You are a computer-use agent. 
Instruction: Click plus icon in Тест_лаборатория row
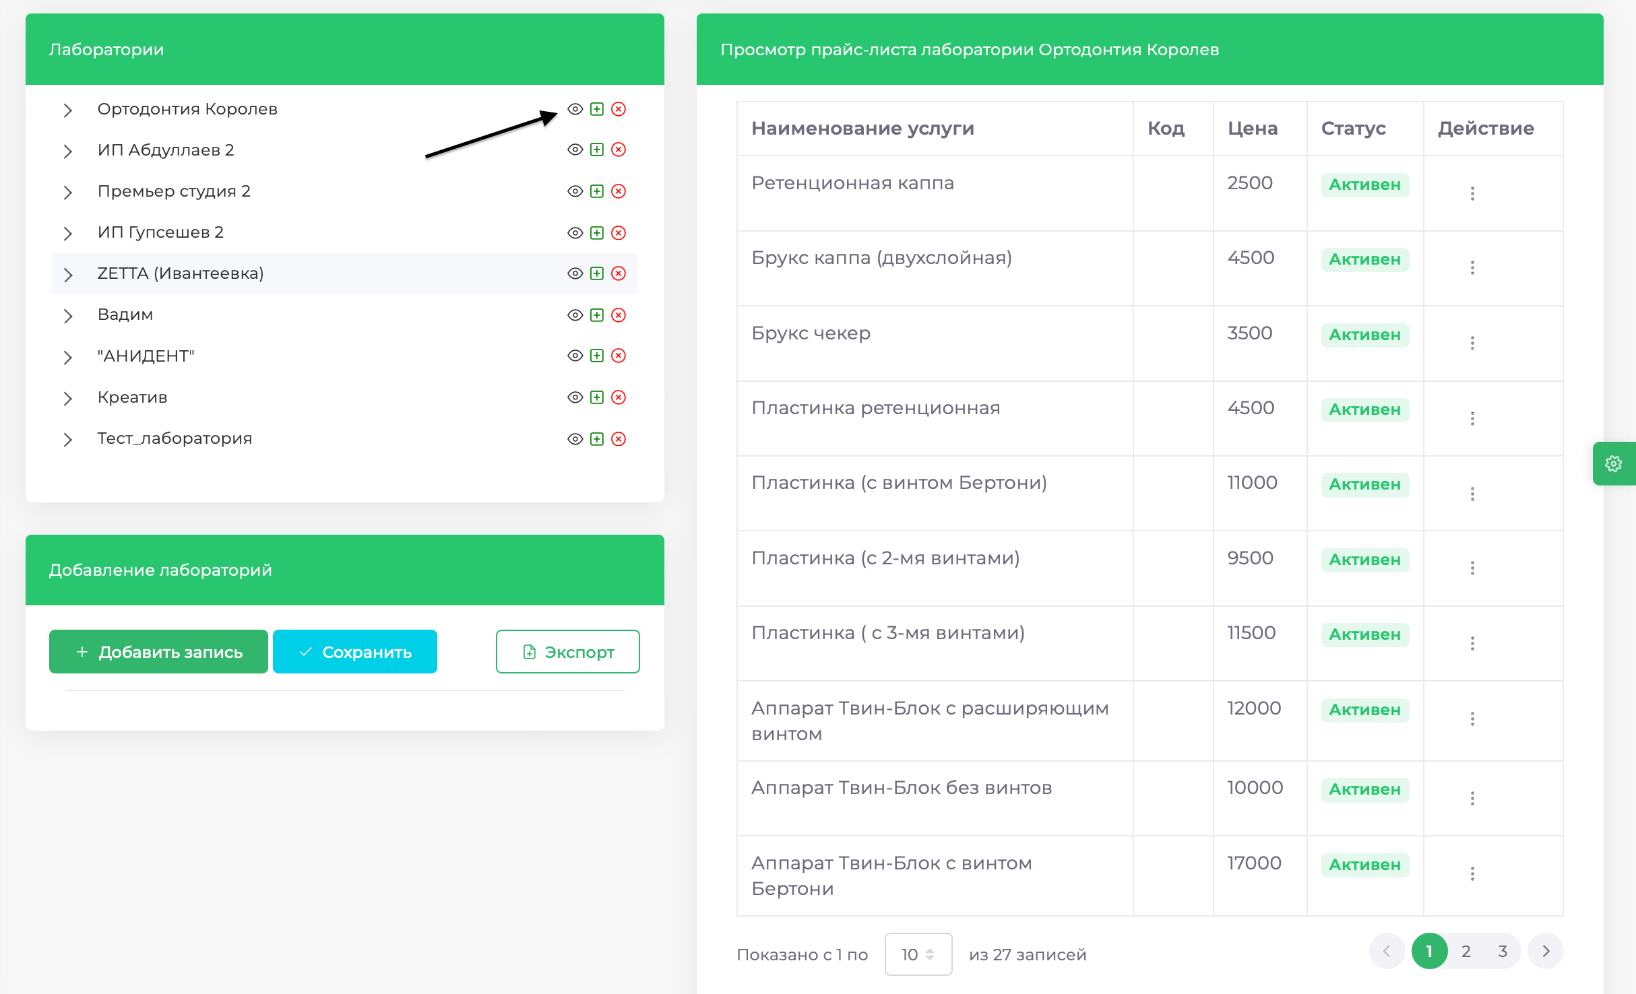597,439
